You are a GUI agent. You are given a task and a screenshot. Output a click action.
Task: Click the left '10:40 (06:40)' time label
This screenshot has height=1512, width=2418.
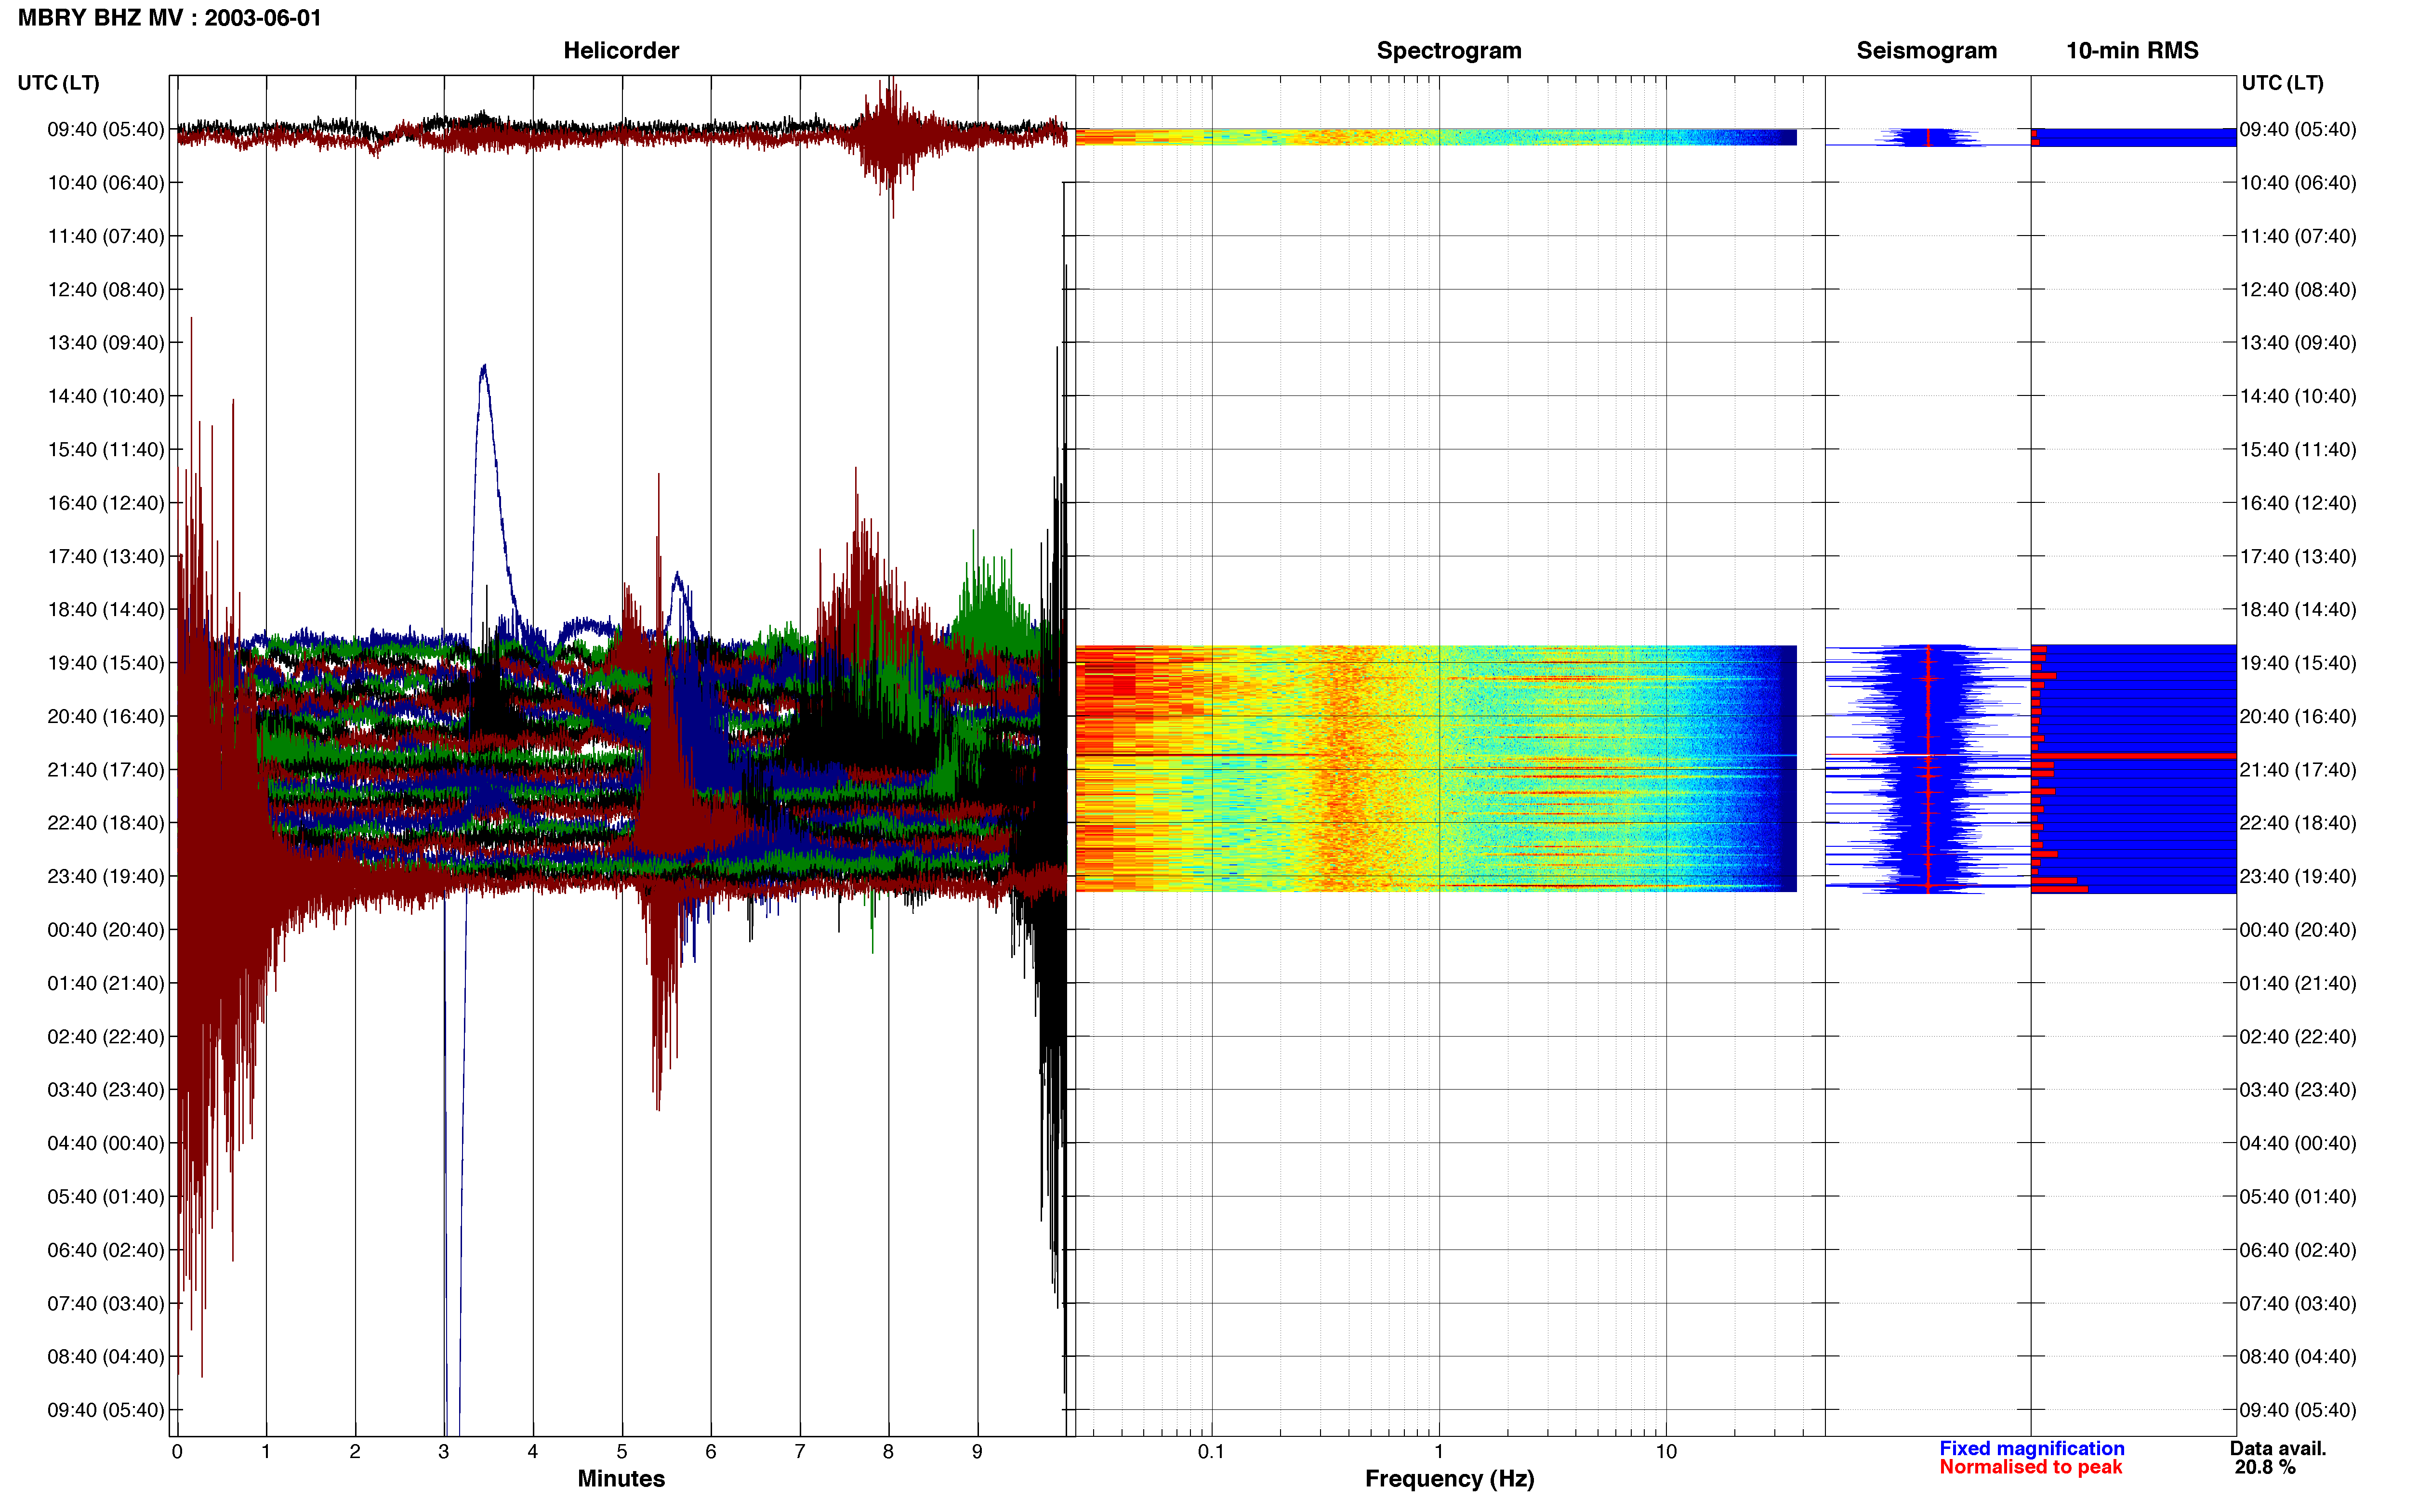point(106,183)
